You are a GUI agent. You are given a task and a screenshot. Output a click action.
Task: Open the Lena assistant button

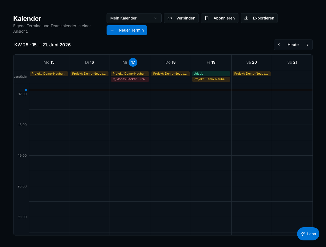coord(308,234)
